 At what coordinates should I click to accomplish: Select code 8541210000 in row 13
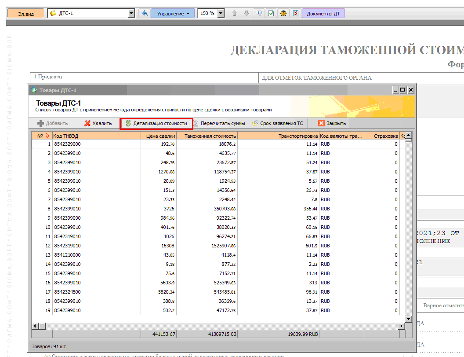(97, 255)
